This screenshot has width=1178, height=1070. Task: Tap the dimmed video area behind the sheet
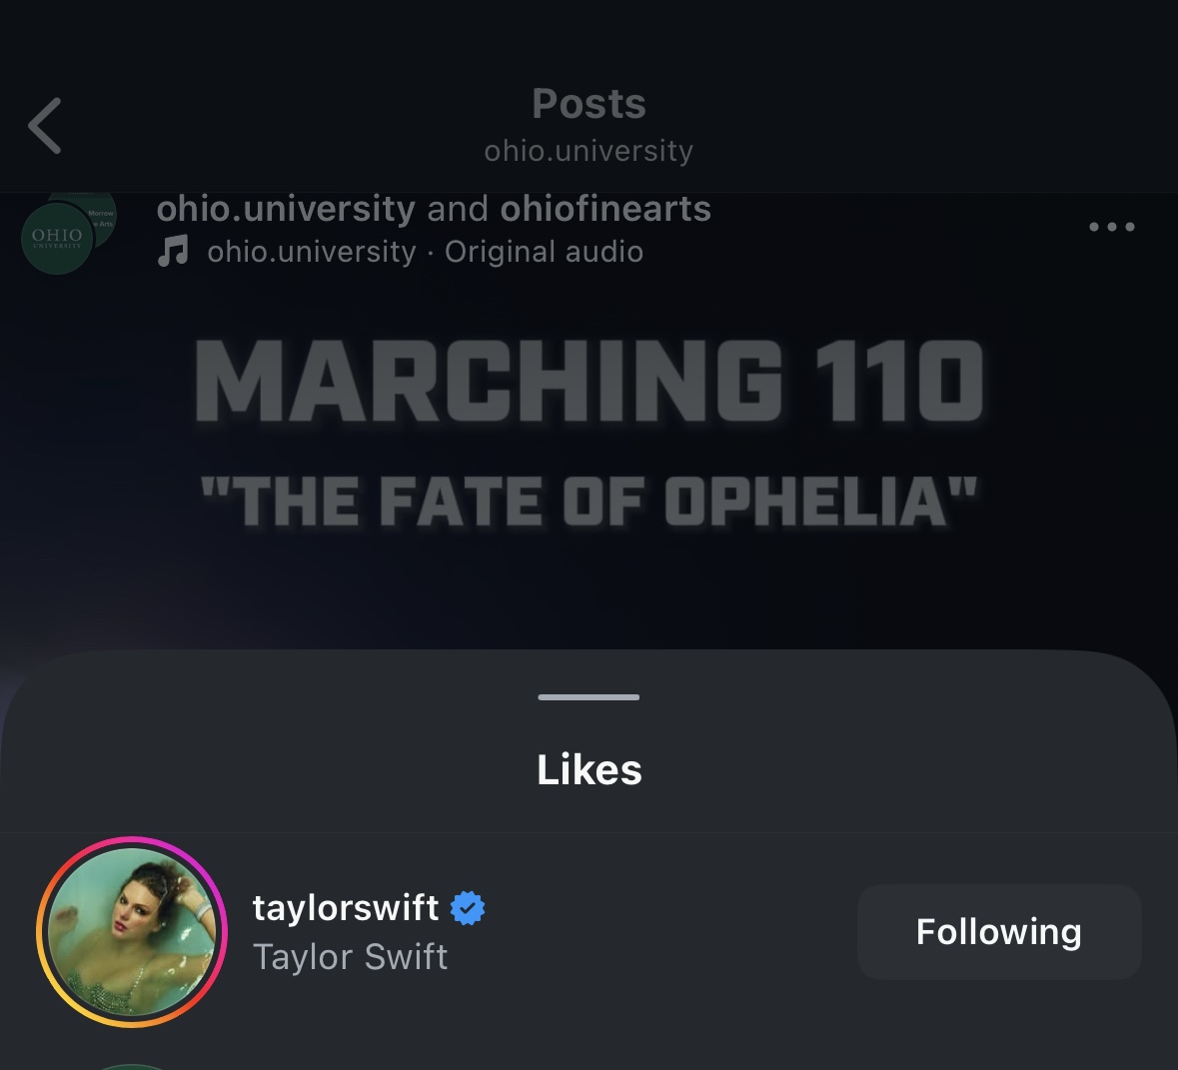pos(589,450)
